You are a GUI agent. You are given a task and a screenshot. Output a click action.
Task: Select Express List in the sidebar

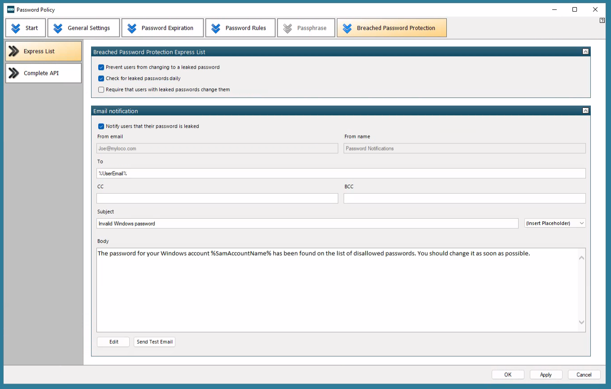(44, 51)
